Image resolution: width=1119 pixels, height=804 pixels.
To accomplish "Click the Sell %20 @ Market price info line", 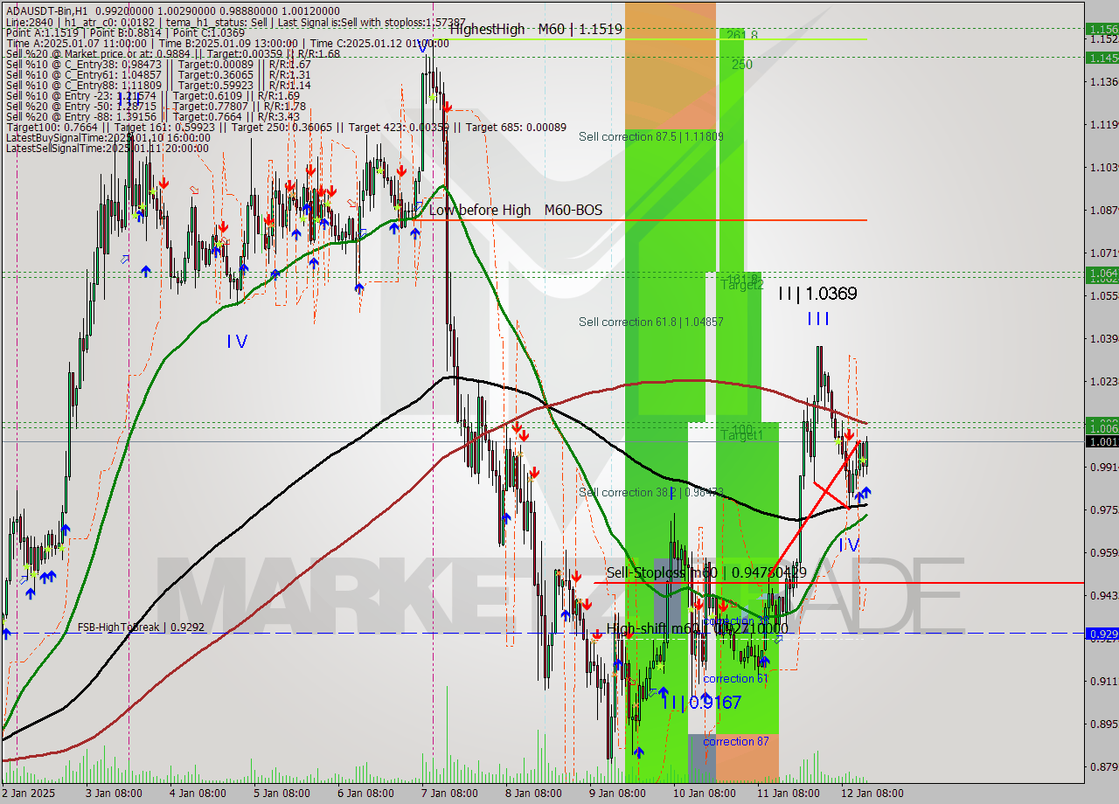I will (172, 53).
